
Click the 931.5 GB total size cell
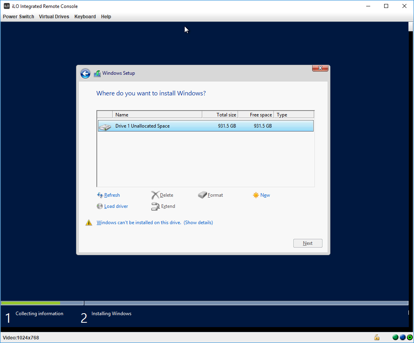(227, 126)
